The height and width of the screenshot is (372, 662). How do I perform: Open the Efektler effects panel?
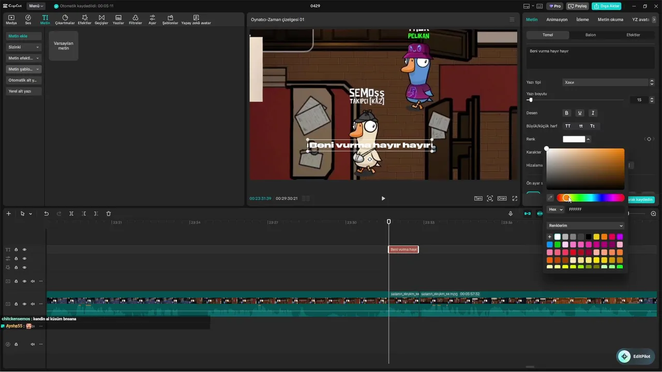85,20
